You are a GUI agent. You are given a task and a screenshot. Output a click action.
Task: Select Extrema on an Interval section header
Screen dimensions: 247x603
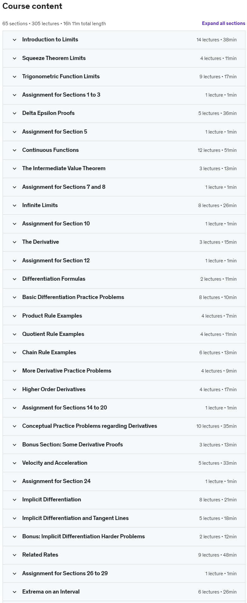tap(51, 592)
